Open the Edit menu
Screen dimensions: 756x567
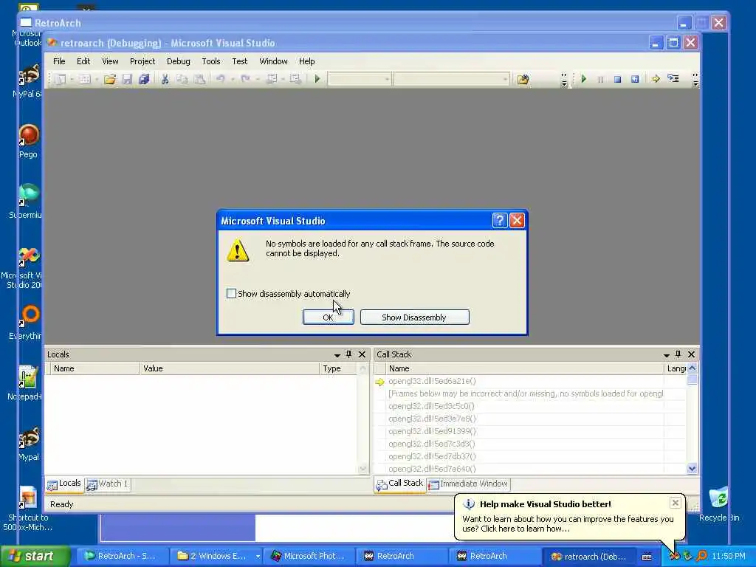click(83, 61)
